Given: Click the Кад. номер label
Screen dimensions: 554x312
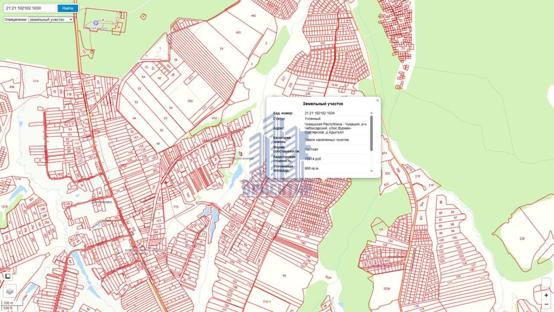Looking at the screenshot, I should (x=283, y=113).
